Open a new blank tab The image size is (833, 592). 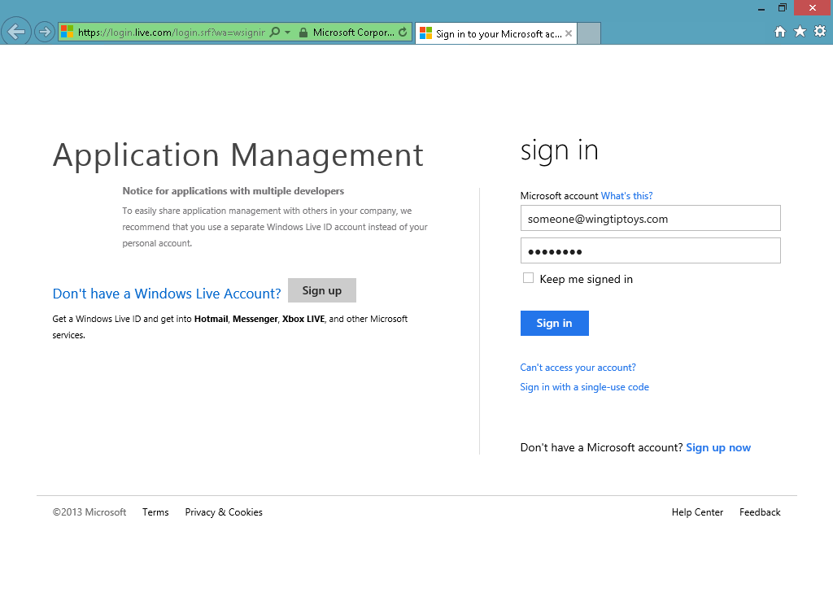click(589, 33)
